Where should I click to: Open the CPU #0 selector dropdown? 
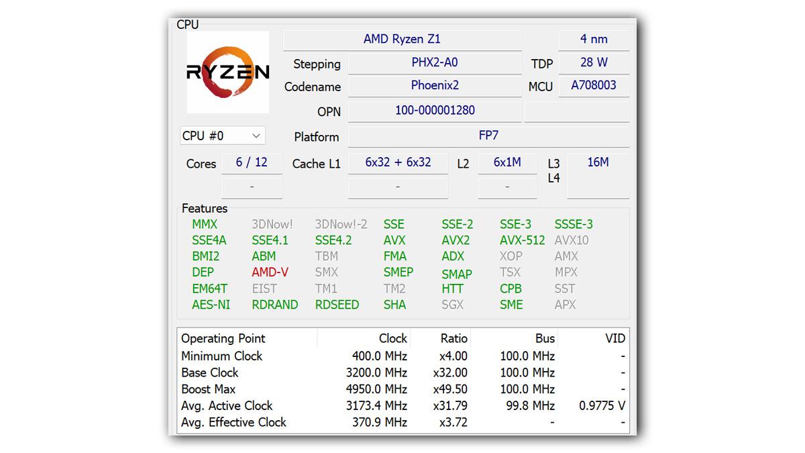(223, 136)
